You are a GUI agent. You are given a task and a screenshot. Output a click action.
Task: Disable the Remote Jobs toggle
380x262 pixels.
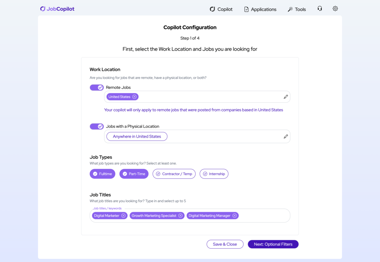pyautogui.click(x=96, y=87)
